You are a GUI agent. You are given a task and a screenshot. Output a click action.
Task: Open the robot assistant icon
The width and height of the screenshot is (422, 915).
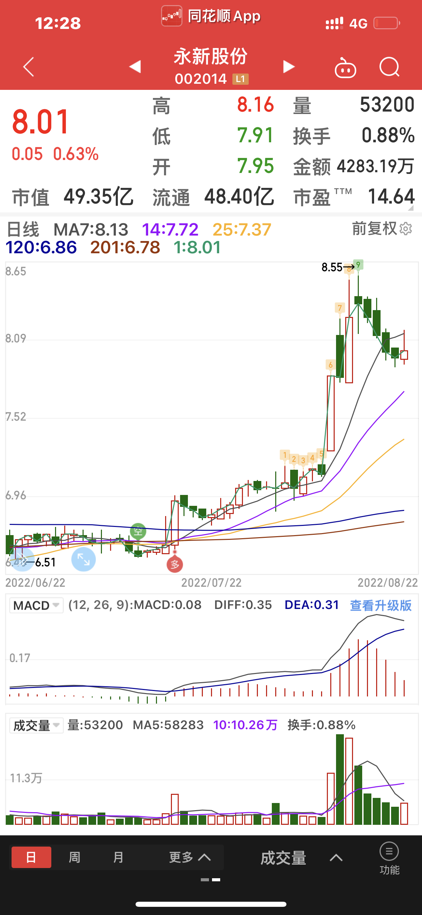pos(345,67)
